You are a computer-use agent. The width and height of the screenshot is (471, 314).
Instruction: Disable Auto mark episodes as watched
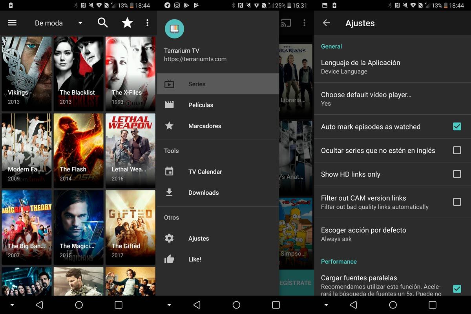point(457,126)
